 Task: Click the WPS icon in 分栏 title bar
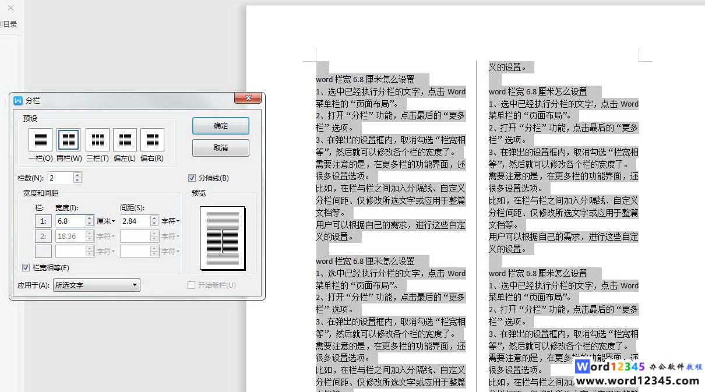[18, 101]
